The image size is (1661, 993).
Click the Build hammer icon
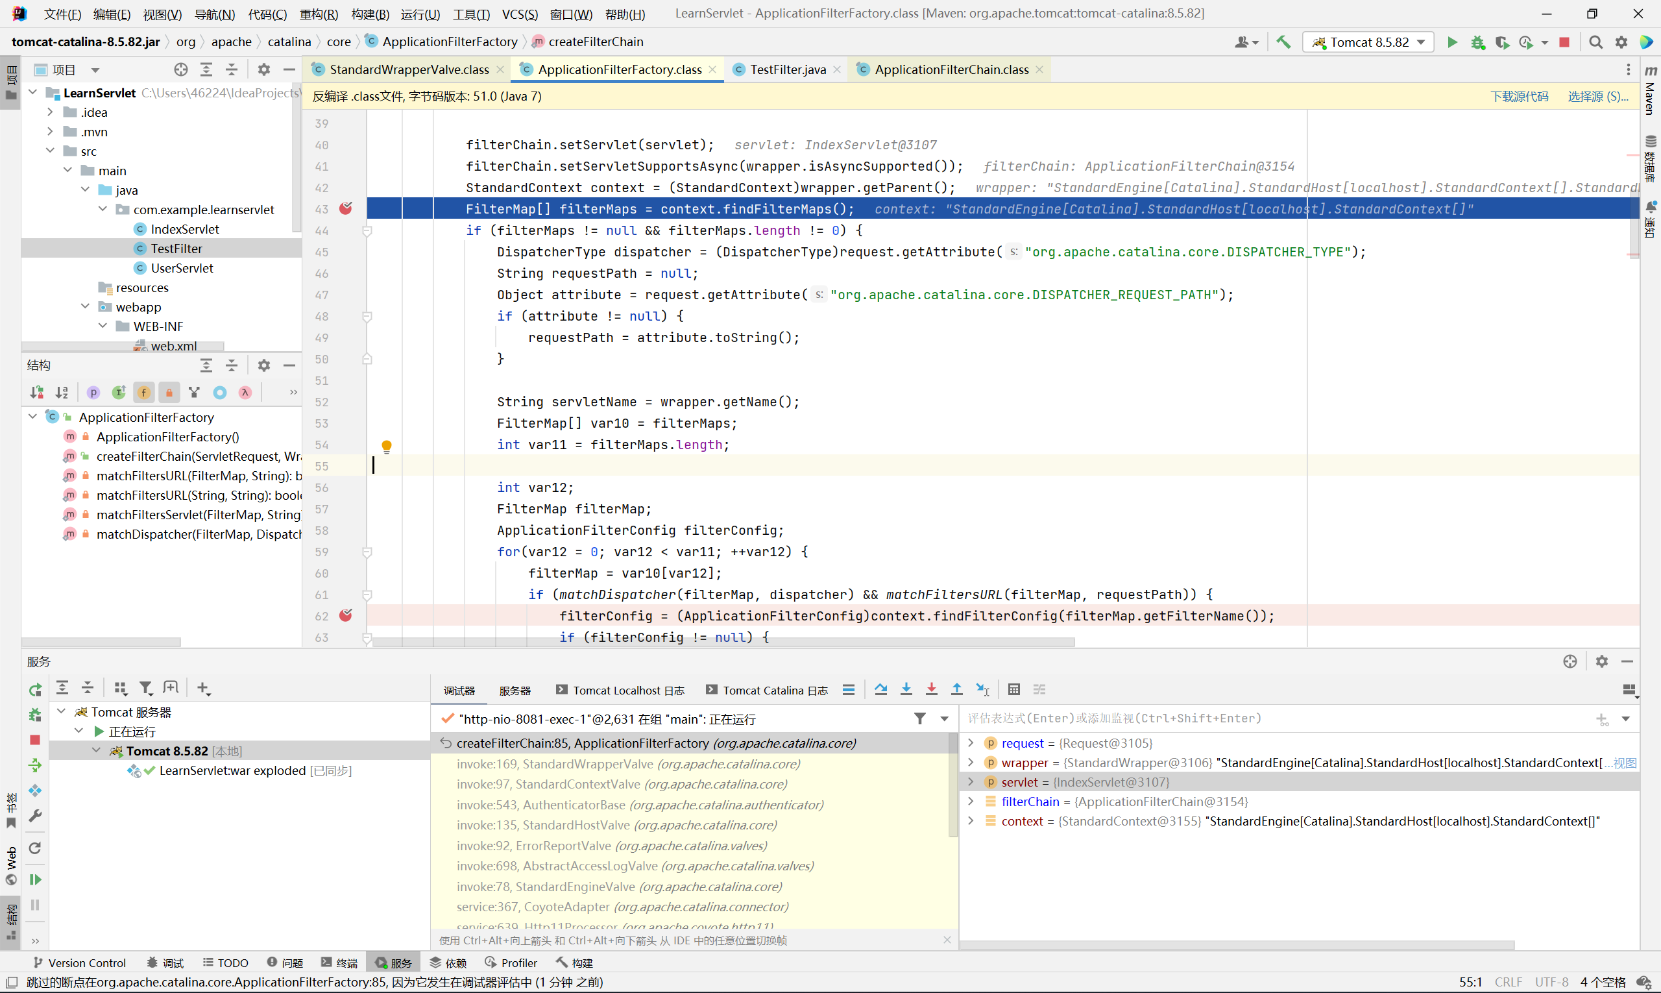(1283, 42)
